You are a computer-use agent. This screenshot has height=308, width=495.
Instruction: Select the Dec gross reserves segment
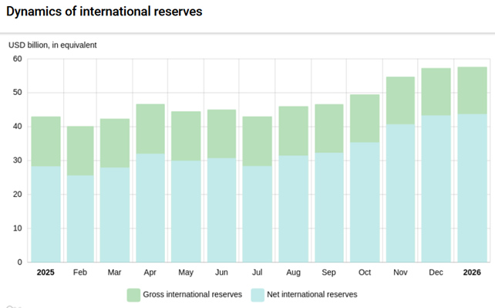click(436, 92)
